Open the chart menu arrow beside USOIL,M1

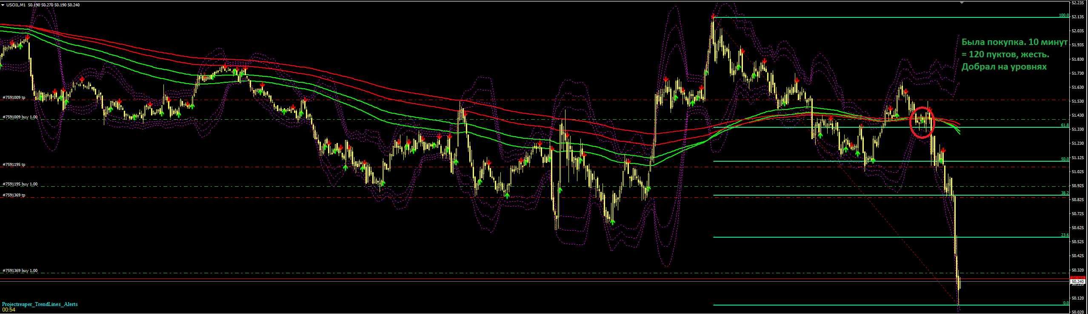coord(3,5)
